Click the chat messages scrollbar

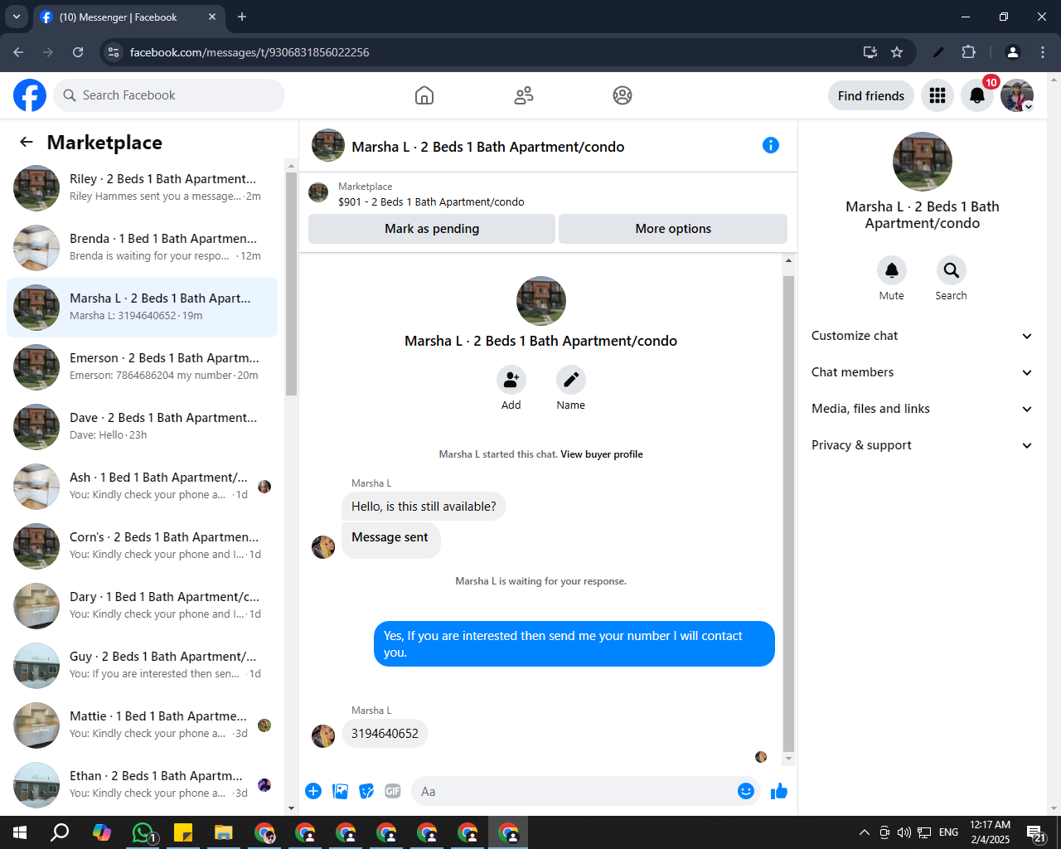(x=788, y=514)
